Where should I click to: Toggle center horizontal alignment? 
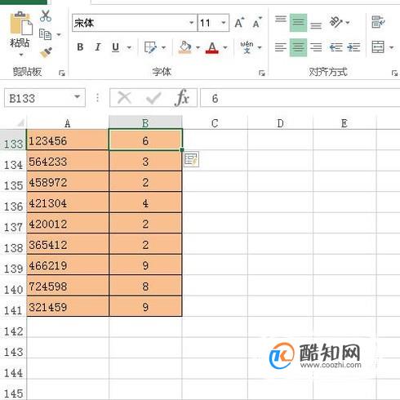[298, 47]
